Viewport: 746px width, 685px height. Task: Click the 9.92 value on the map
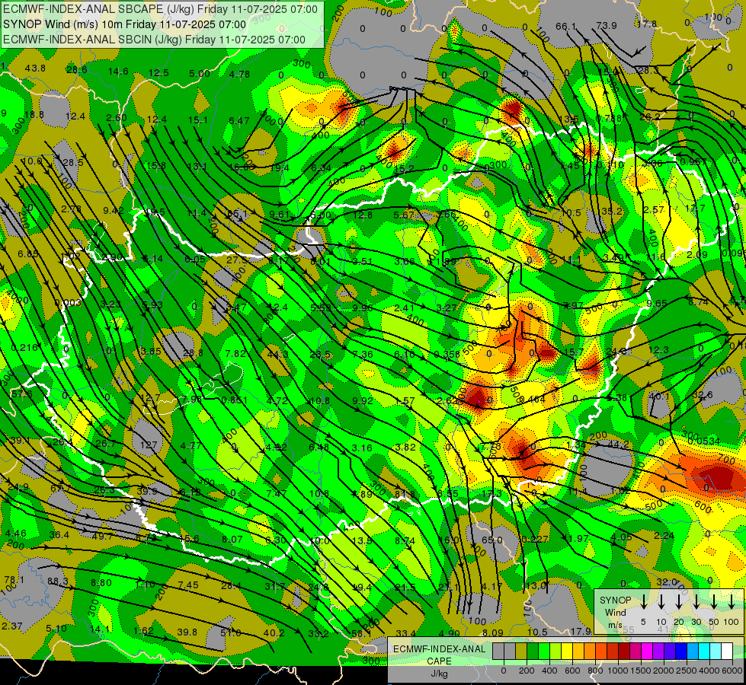click(x=363, y=400)
